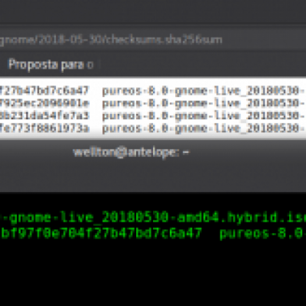Click the green hash bf97f0e704f27b47bd7c6a47 in terminal

101,233
